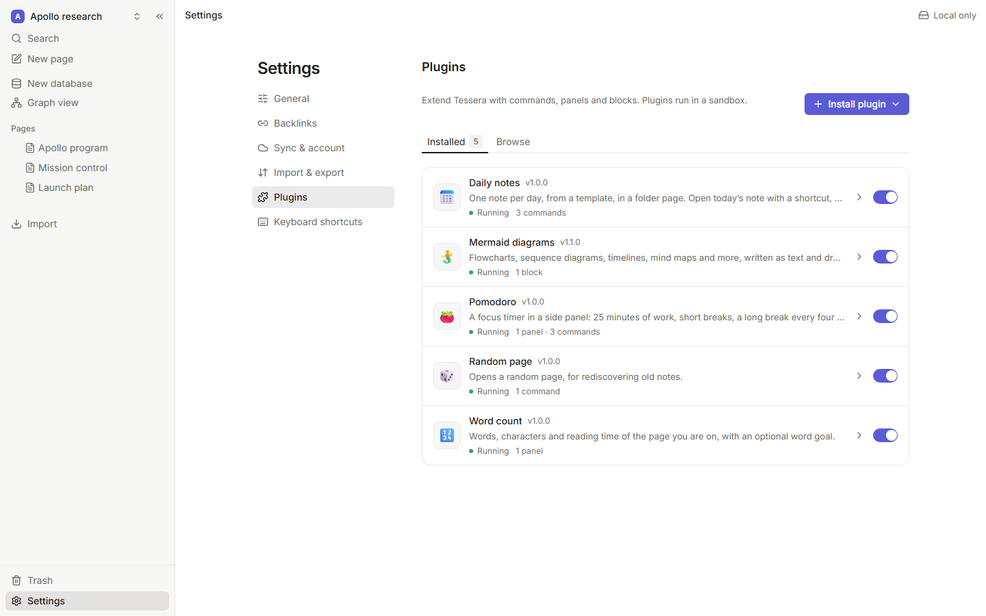Click the Word count plugin name
Viewport: 986px width, 616px height.
click(495, 421)
